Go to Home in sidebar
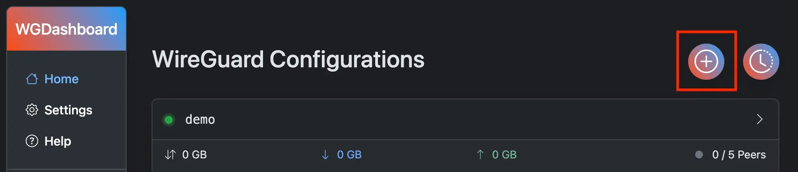Viewport: 798px width, 172px height. (62, 79)
